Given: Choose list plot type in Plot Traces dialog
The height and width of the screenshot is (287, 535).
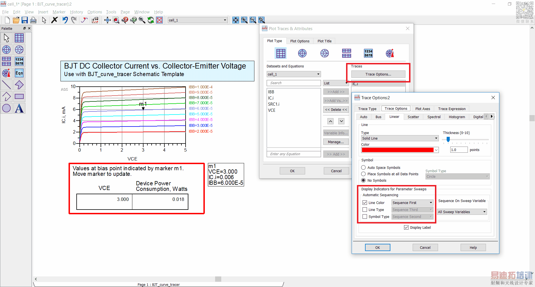Looking at the screenshot, I should pyautogui.click(x=368, y=53).
